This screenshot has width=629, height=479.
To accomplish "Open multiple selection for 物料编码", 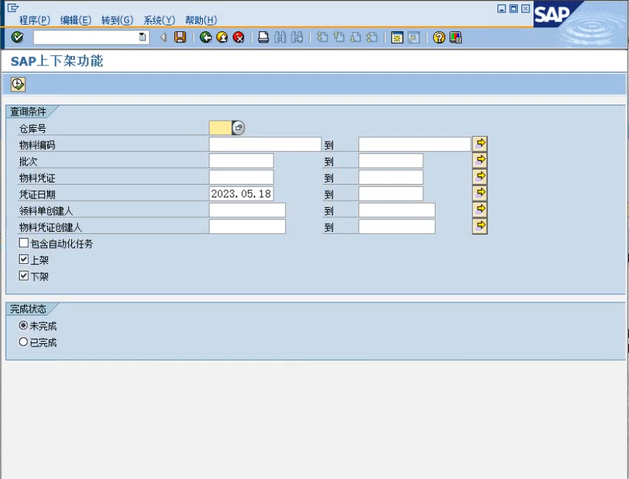I will coord(479,144).
